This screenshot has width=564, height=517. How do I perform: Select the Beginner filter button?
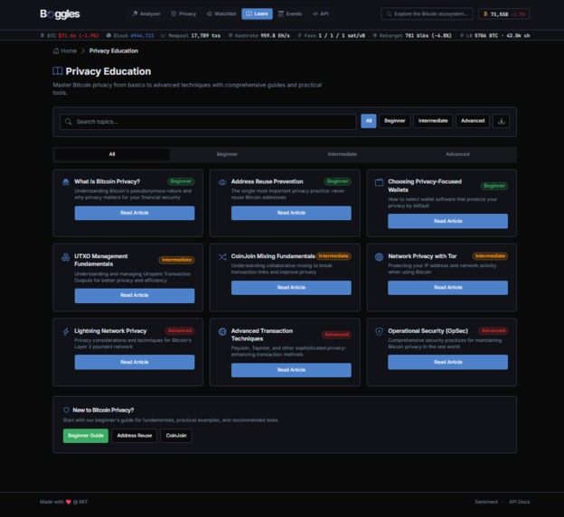pos(395,121)
